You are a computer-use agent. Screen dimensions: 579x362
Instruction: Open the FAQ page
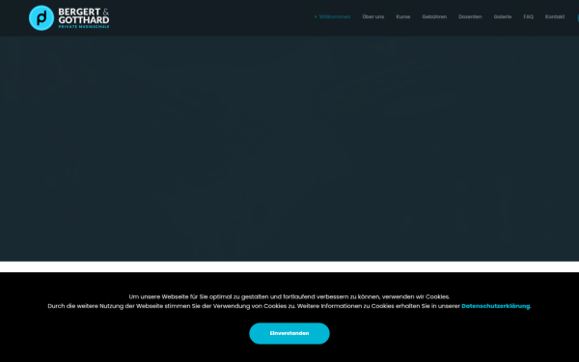528,16
